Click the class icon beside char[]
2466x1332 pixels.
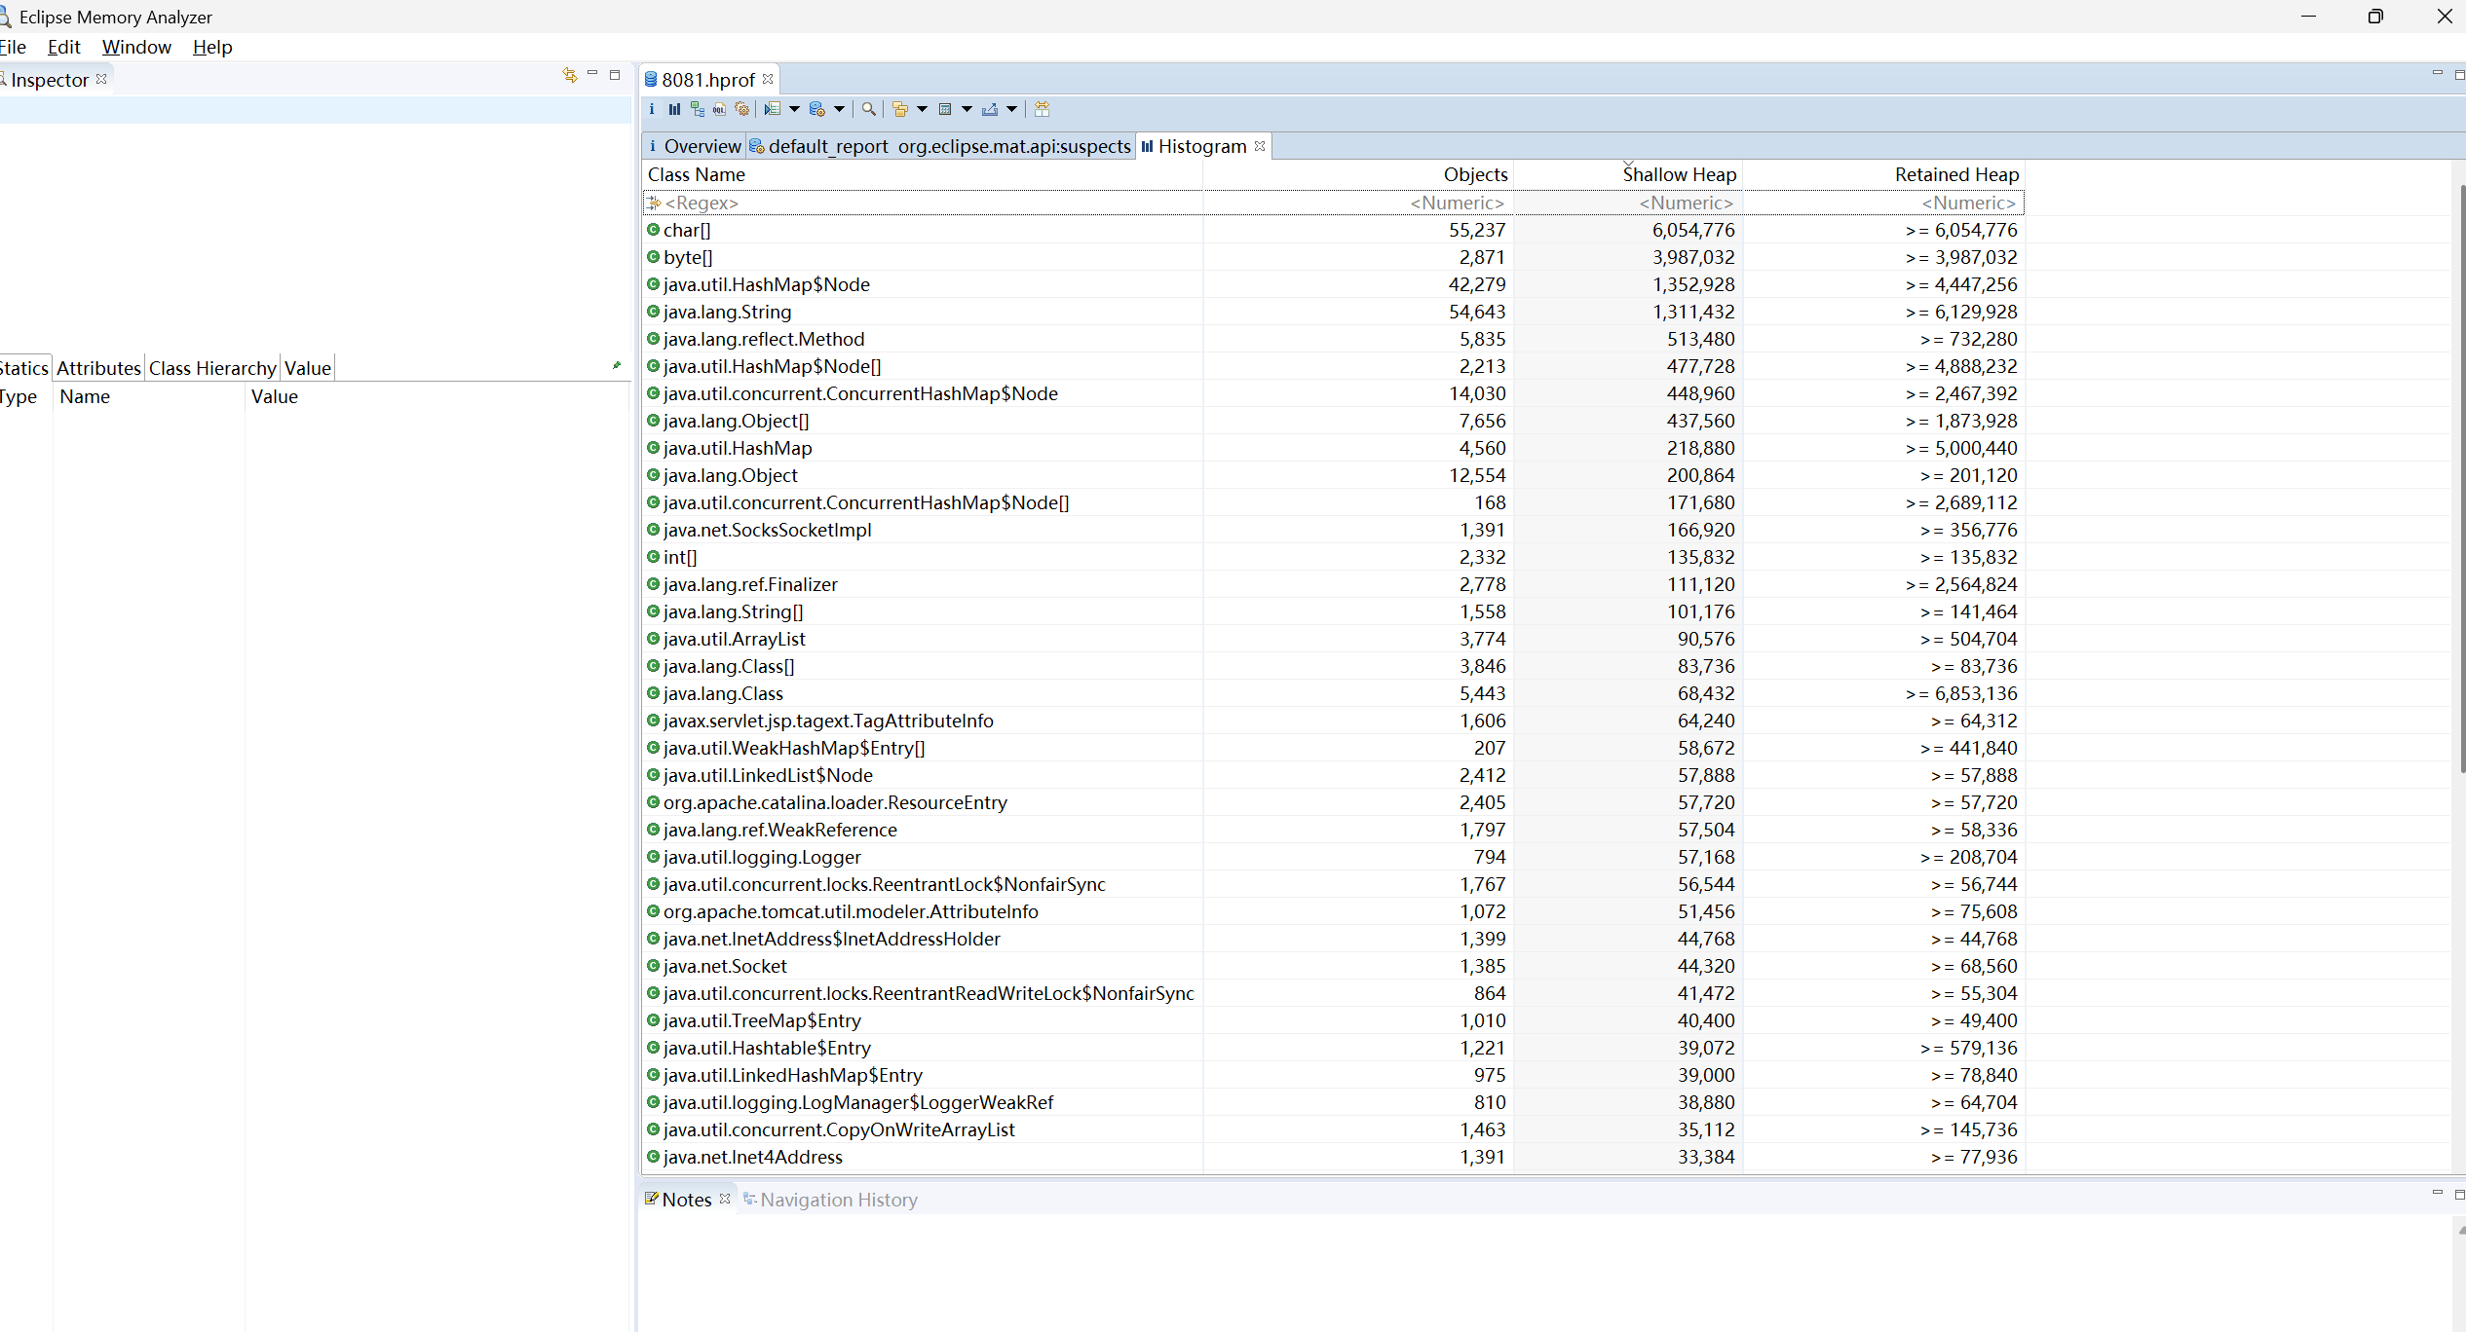(x=654, y=230)
